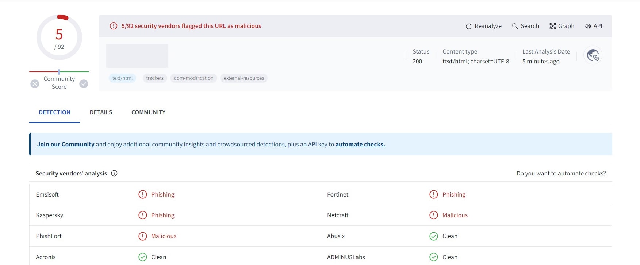Open the DETECTION tab
Screen dimensions: 640x265
[x=54, y=112]
